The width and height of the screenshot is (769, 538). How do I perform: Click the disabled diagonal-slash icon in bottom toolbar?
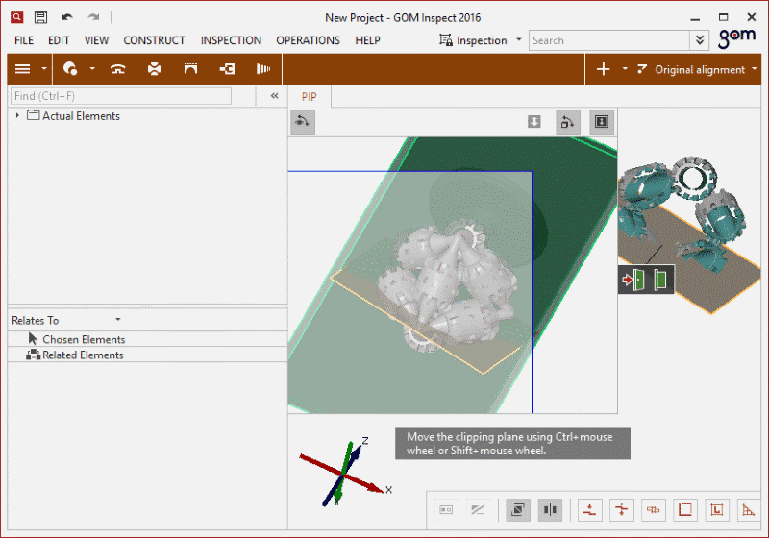click(478, 510)
